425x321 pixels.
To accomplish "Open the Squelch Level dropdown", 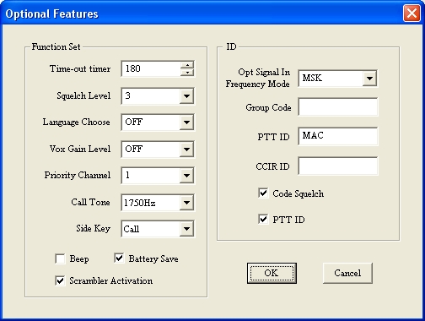I will (186, 96).
